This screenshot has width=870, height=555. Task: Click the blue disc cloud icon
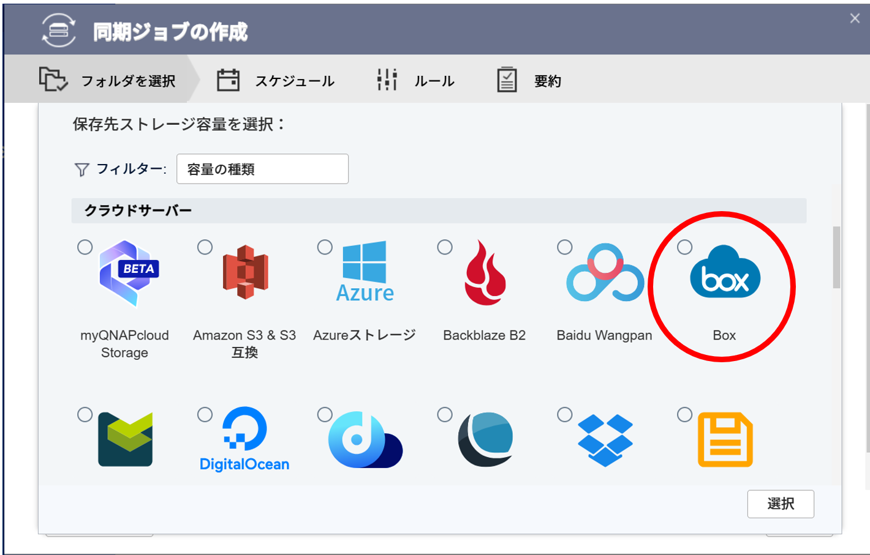(x=365, y=439)
